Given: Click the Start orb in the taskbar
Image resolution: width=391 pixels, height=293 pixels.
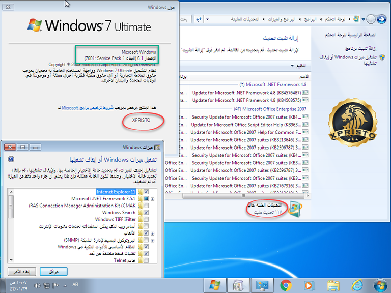Looking at the screenshot, I should [380, 285].
